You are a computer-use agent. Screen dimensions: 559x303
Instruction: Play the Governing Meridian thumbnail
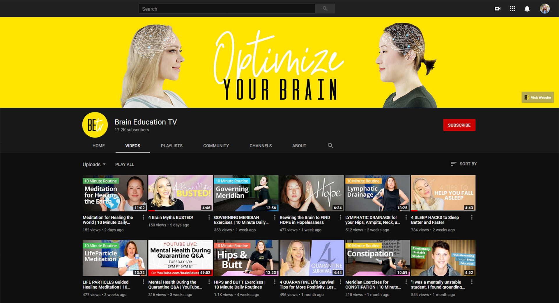[x=246, y=193]
